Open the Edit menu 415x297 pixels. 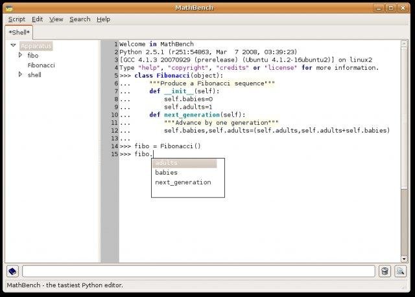(37, 19)
